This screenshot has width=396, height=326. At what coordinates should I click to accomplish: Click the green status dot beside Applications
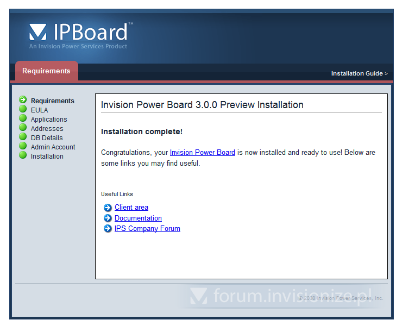click(23, 118)
